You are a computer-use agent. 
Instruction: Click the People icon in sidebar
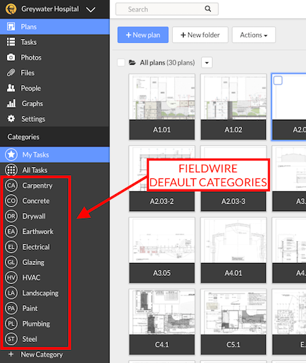coord(11,88)
